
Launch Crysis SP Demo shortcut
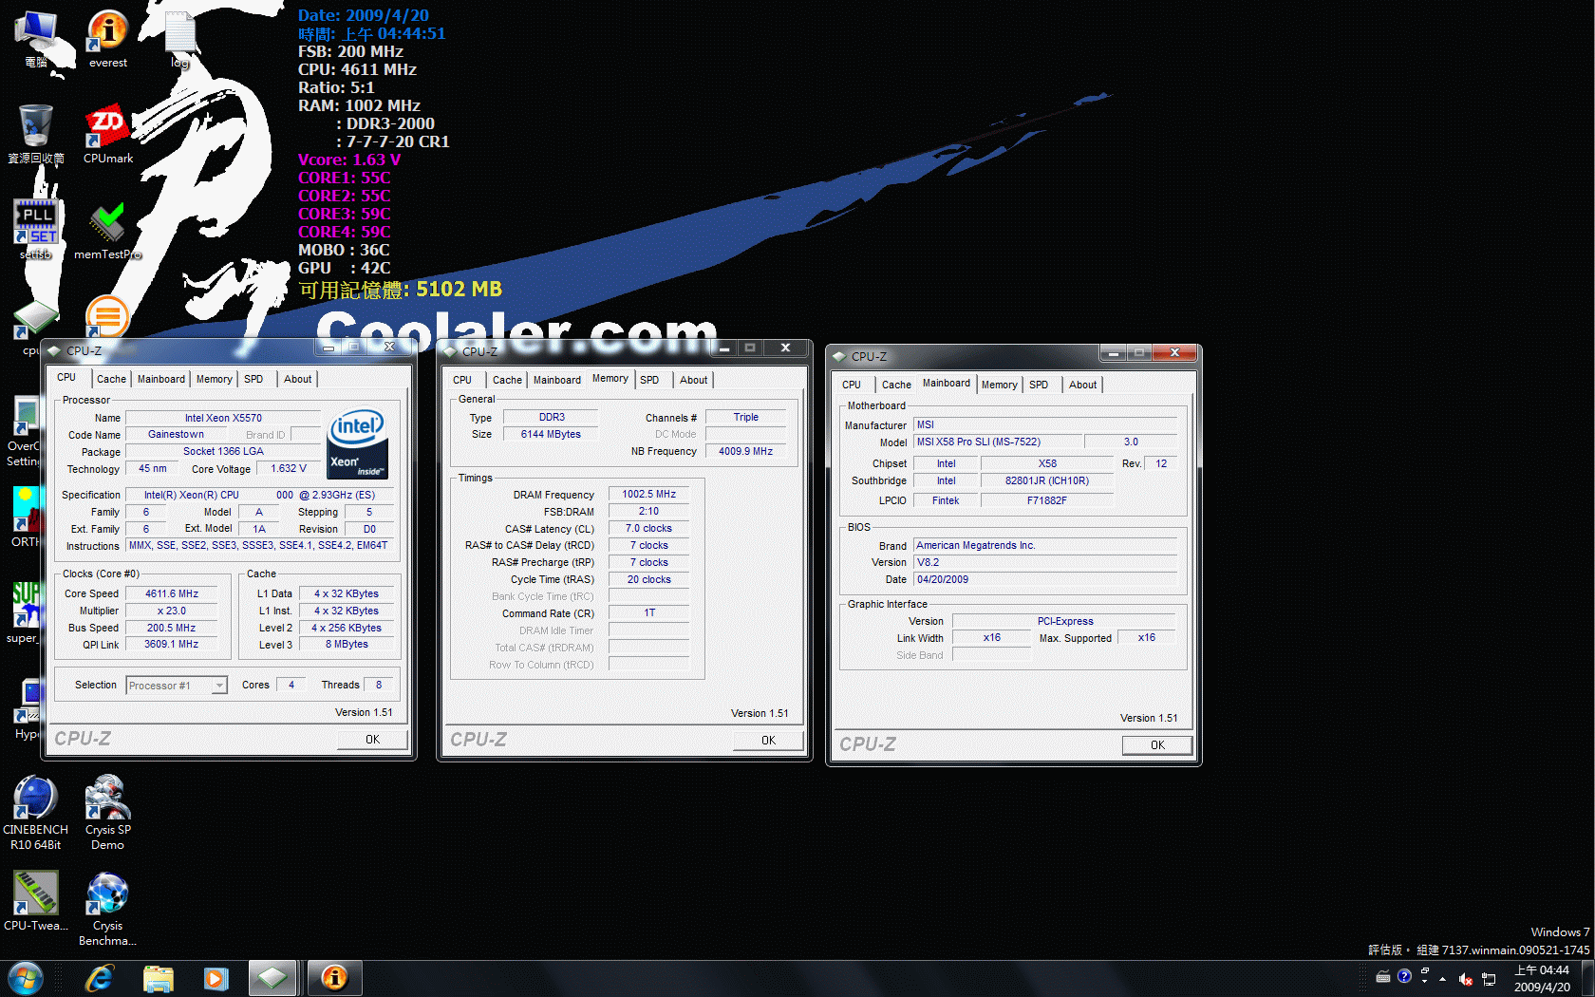pos(107,812)
